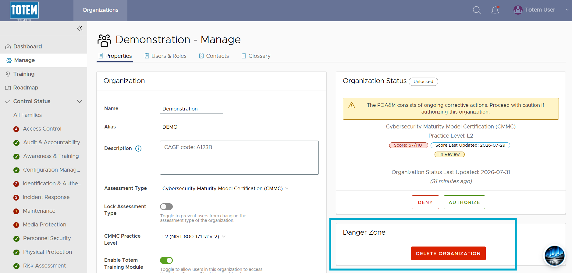This screenshot has height=273, width=572.
Task: Click the DELETE ORGANIZATION button
Action: [x=448, y=254]
